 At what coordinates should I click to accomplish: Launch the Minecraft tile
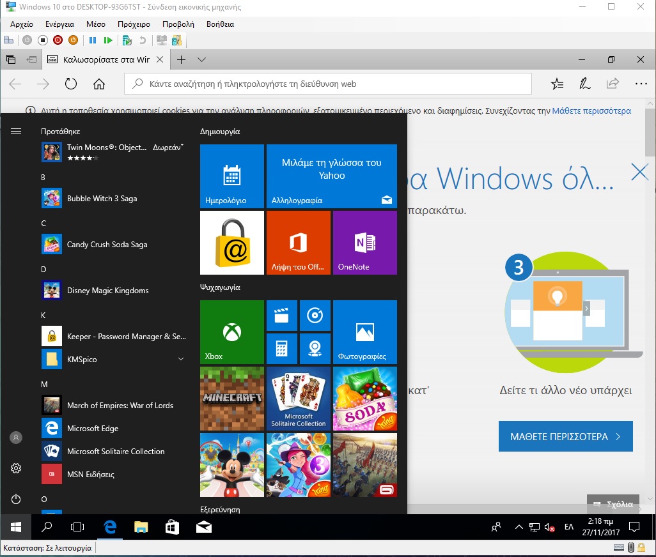[x=232, y=399]
